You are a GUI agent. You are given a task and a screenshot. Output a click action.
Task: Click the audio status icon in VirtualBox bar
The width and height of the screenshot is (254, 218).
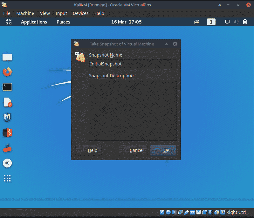[174, 212]
